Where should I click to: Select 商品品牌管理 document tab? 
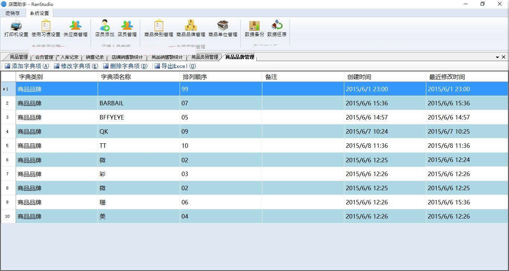pos(240,57)
